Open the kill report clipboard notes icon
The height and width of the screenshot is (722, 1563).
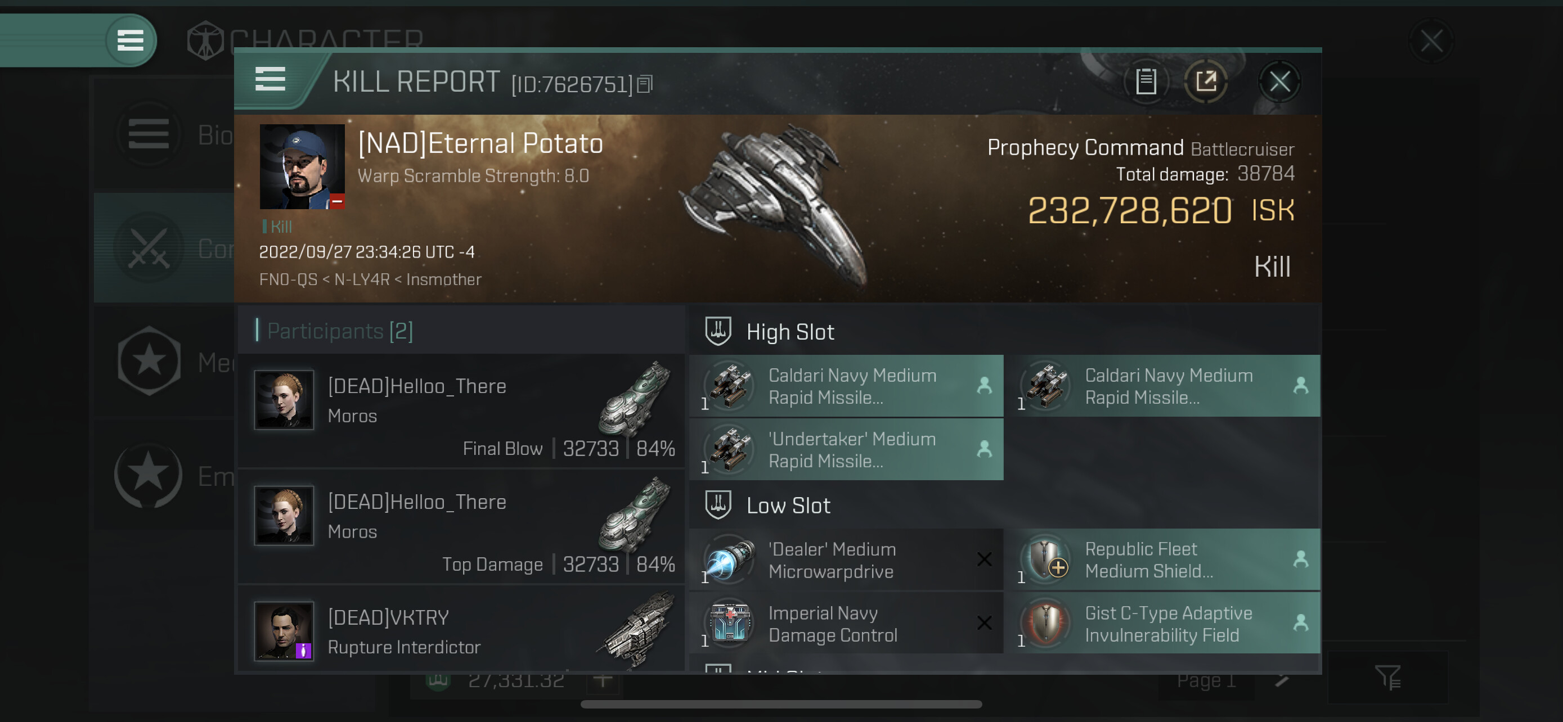(1146, 81)
